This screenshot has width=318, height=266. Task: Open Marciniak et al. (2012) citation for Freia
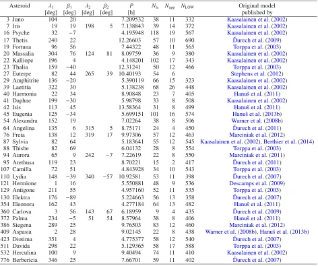tap(257, 135)
